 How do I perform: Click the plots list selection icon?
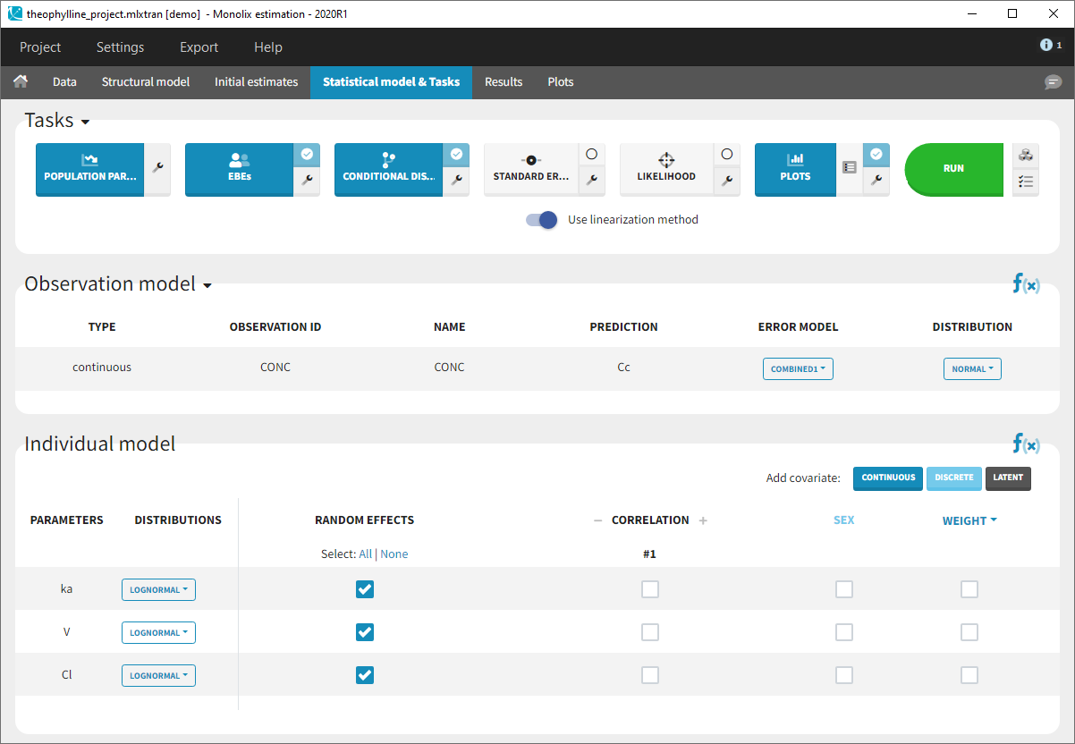click(850, 167)
